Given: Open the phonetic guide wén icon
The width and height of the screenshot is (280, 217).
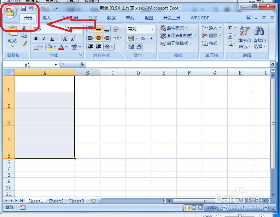Looking at the screenshot, I should (74, 47).
